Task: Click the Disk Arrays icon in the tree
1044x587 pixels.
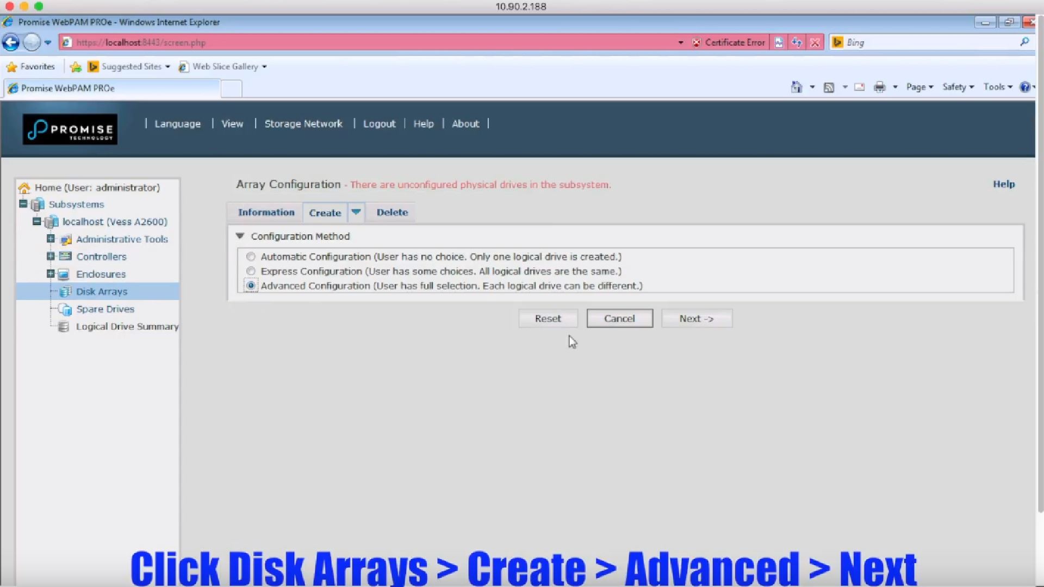Action: tap(65, 291)
